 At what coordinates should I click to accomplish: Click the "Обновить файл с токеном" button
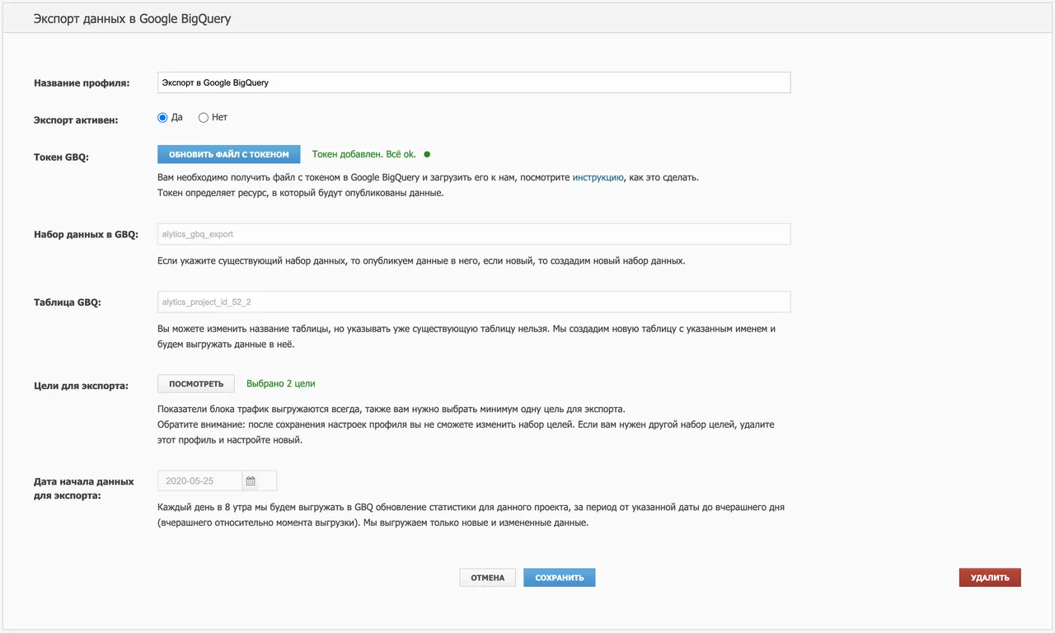point(229,154)
